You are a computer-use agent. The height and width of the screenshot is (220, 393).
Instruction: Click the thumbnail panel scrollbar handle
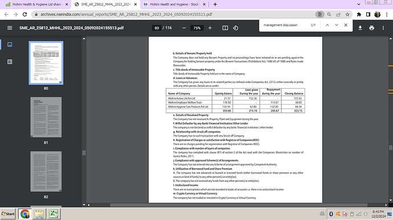pyautogui.click(x=84, y=153)
